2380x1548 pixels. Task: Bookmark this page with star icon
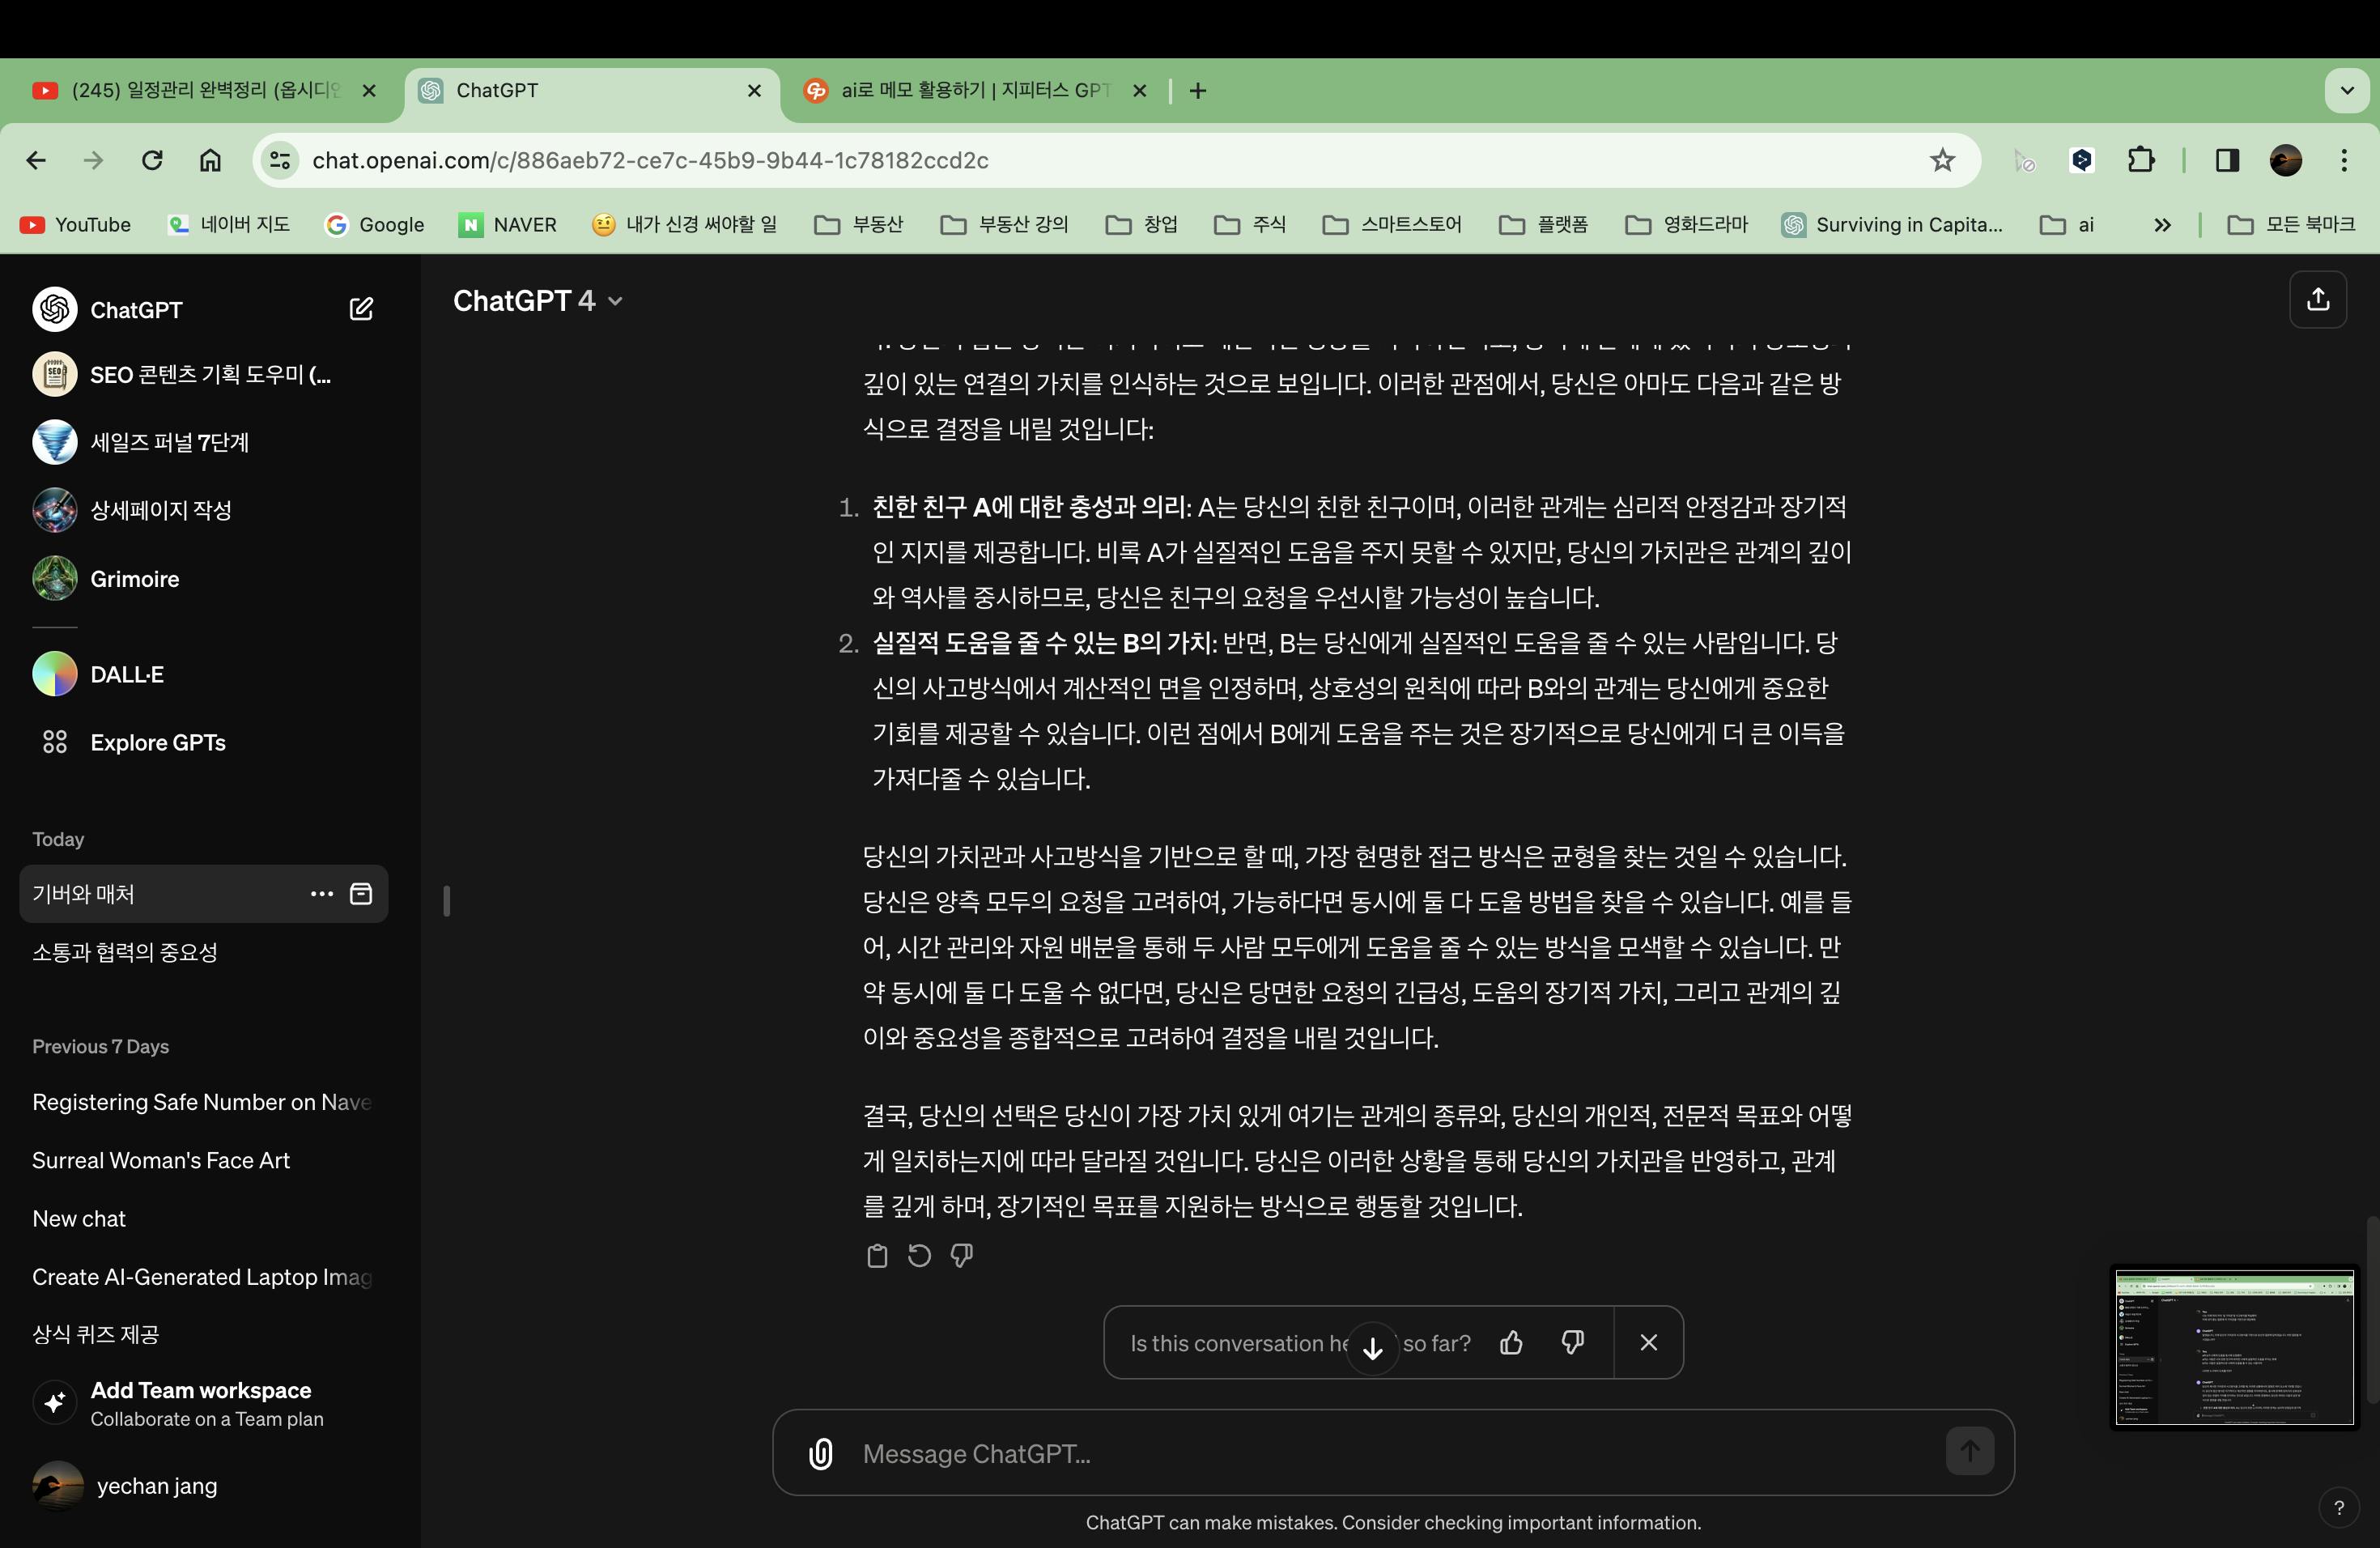click(1942, 160)
